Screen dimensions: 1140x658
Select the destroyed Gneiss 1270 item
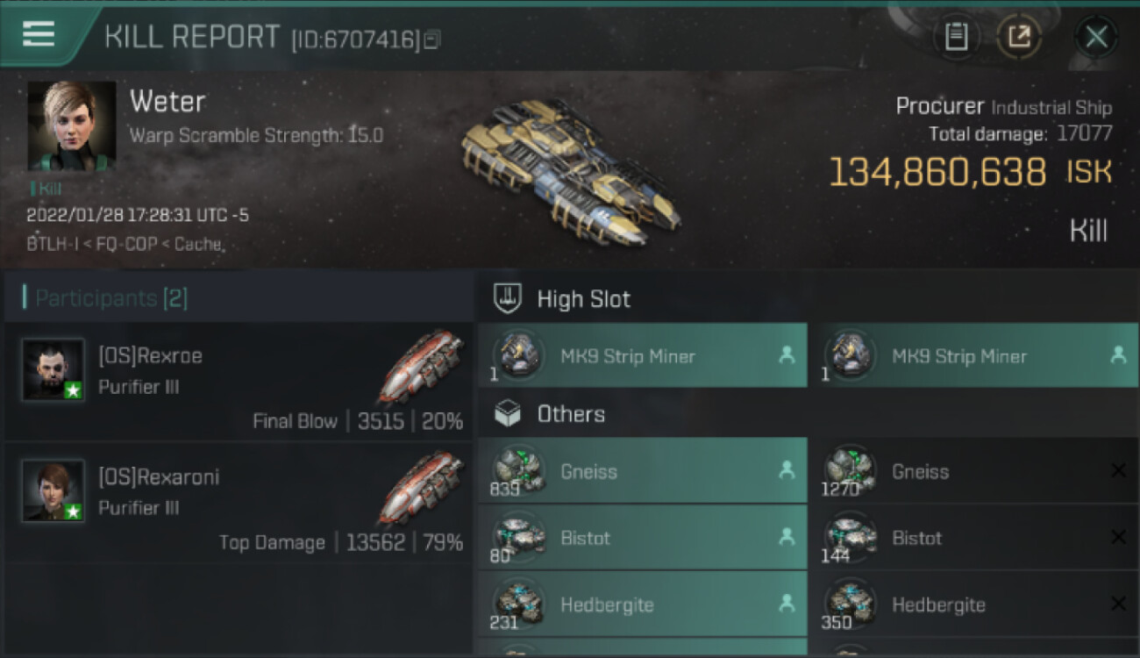pyautogui.click(x=973, y=470)
